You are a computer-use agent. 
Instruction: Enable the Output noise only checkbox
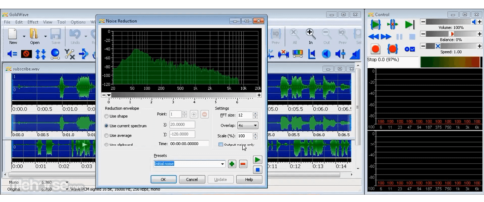(221, 145)
